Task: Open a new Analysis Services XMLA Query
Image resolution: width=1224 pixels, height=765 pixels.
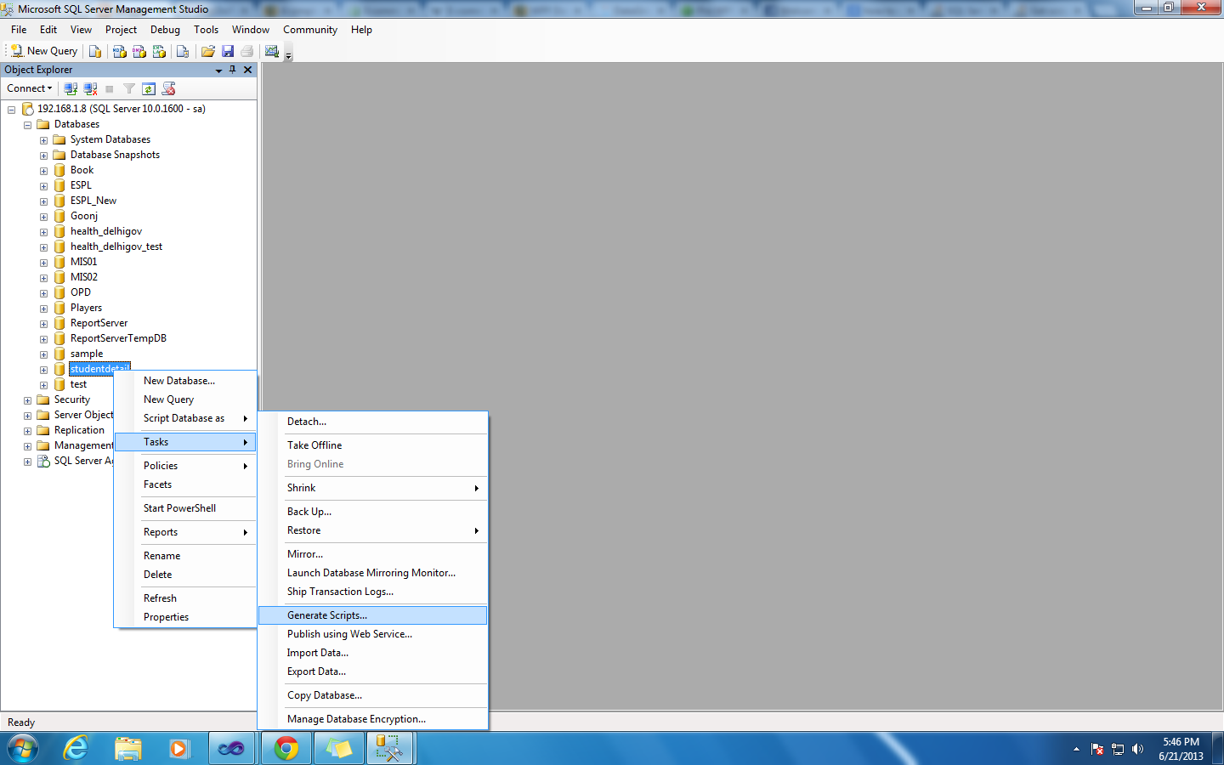Action: (159, 51)
